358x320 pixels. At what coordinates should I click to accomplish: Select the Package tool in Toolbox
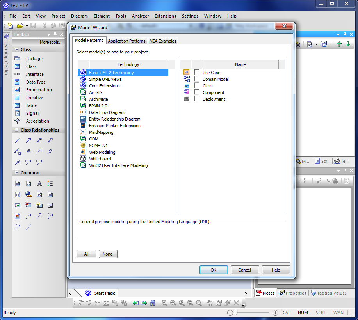coord(34,59)
